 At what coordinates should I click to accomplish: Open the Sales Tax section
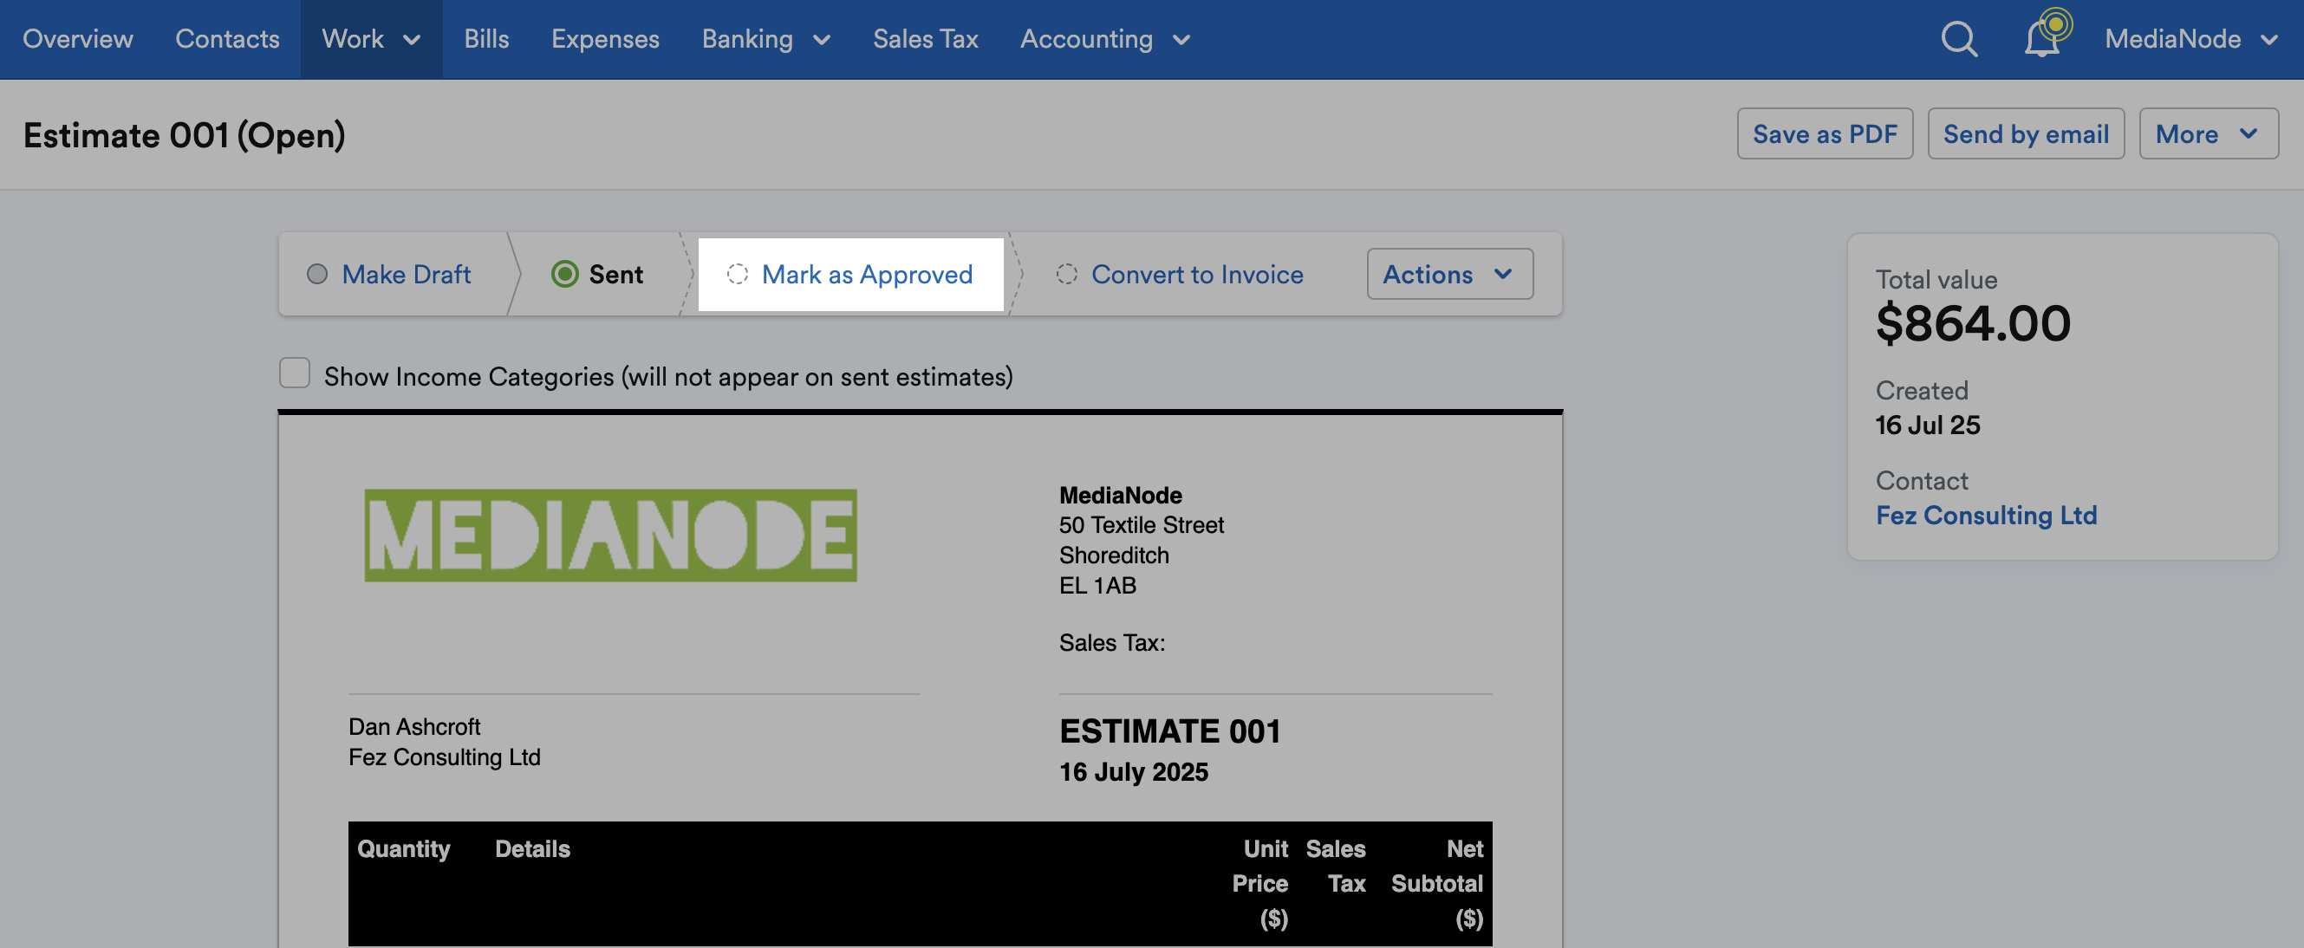point(925,39)
